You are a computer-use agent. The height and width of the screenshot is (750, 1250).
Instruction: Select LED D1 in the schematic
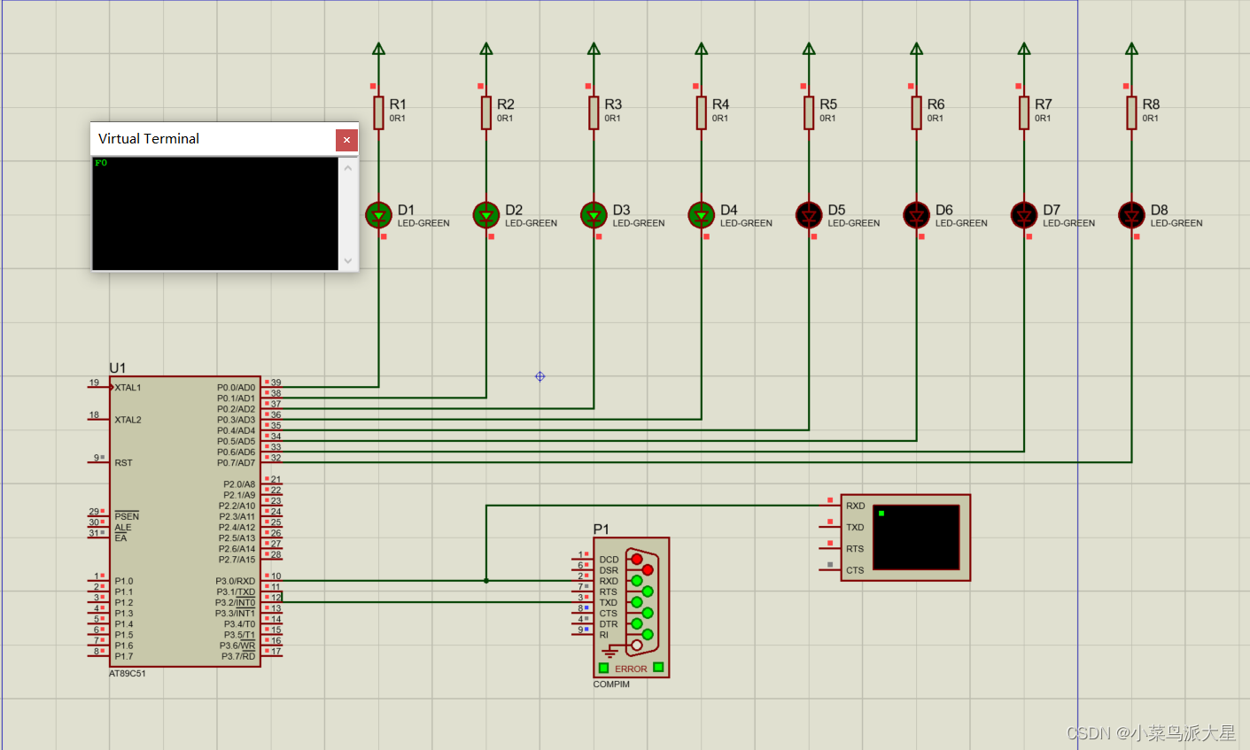click(x=378, y=214)
